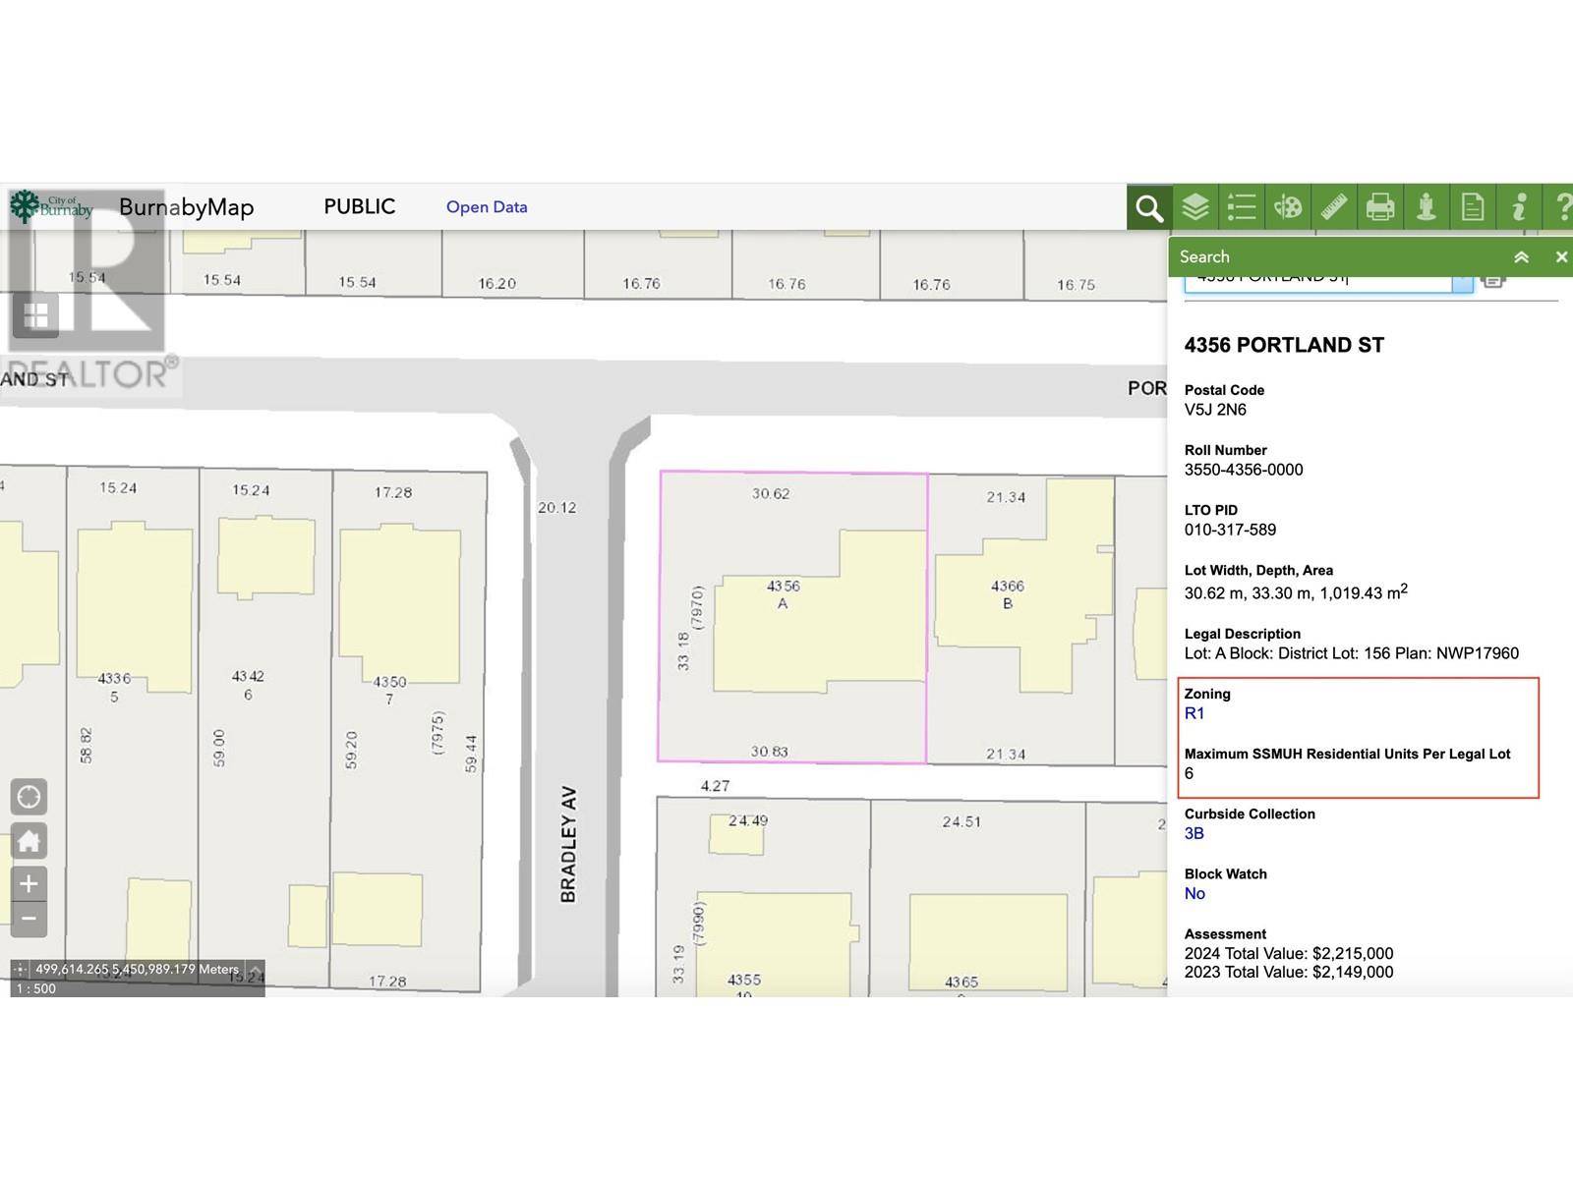Click the Home default extent button
This screenshot has height=1179, width=1573.
(x=29, y=841)
